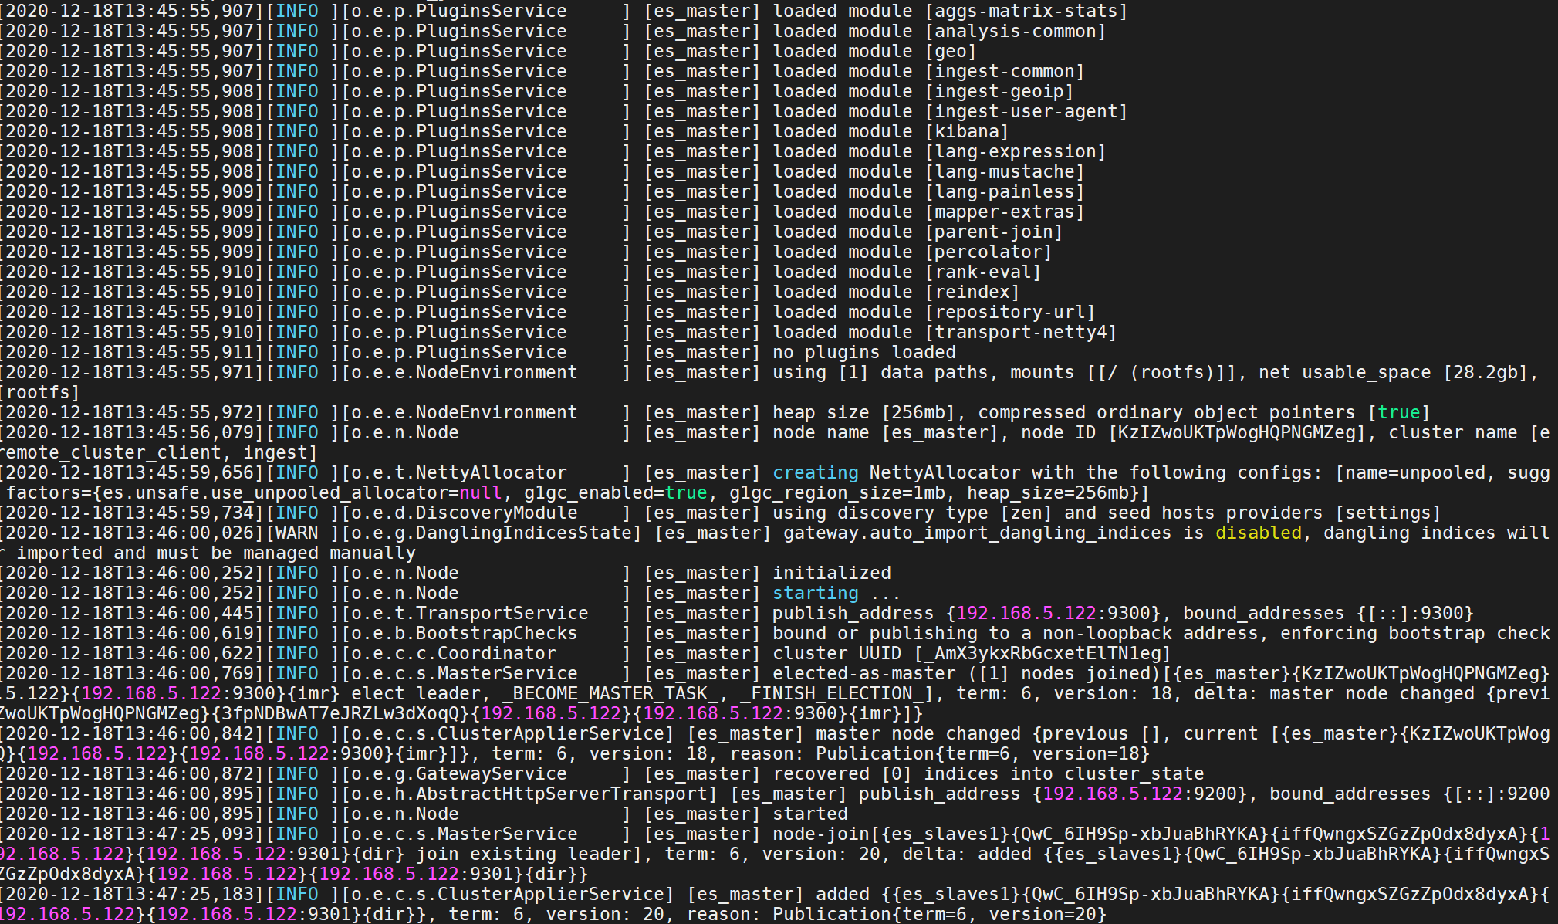Viewport: 1558px width, 924px height.
Task: Select the ingest-common module name
Action: pos(1004,72)
